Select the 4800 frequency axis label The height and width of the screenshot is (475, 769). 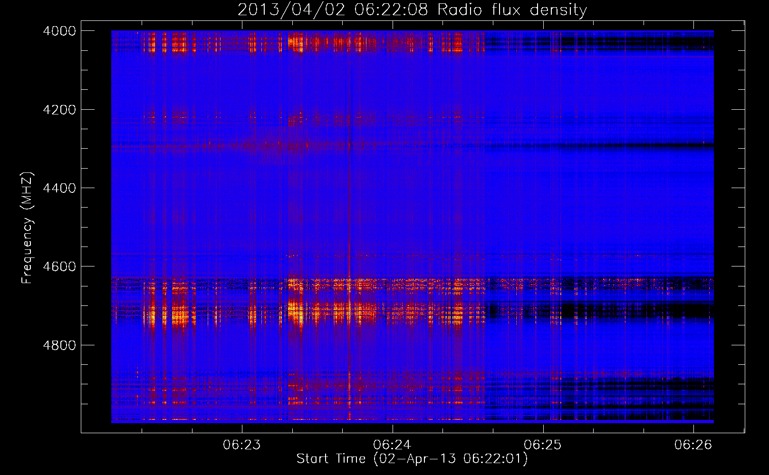pyautogui.click(x=59, y=345)
